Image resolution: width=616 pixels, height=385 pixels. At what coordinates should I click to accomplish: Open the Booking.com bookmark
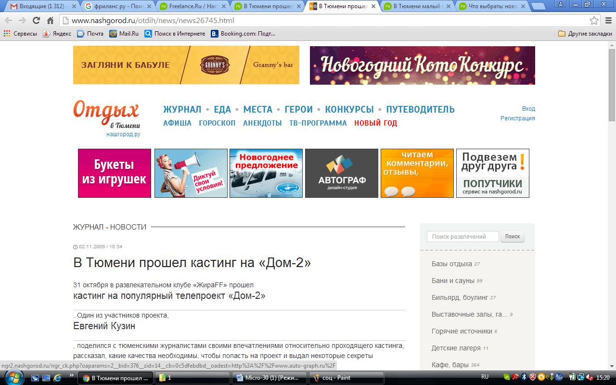point(243,34)
